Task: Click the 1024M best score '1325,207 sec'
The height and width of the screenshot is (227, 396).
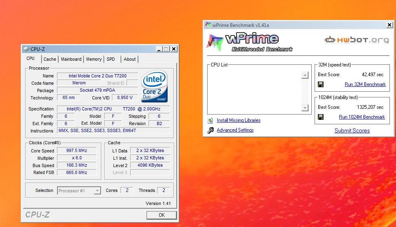Action: pyautogui.click(x=370, y=107)
